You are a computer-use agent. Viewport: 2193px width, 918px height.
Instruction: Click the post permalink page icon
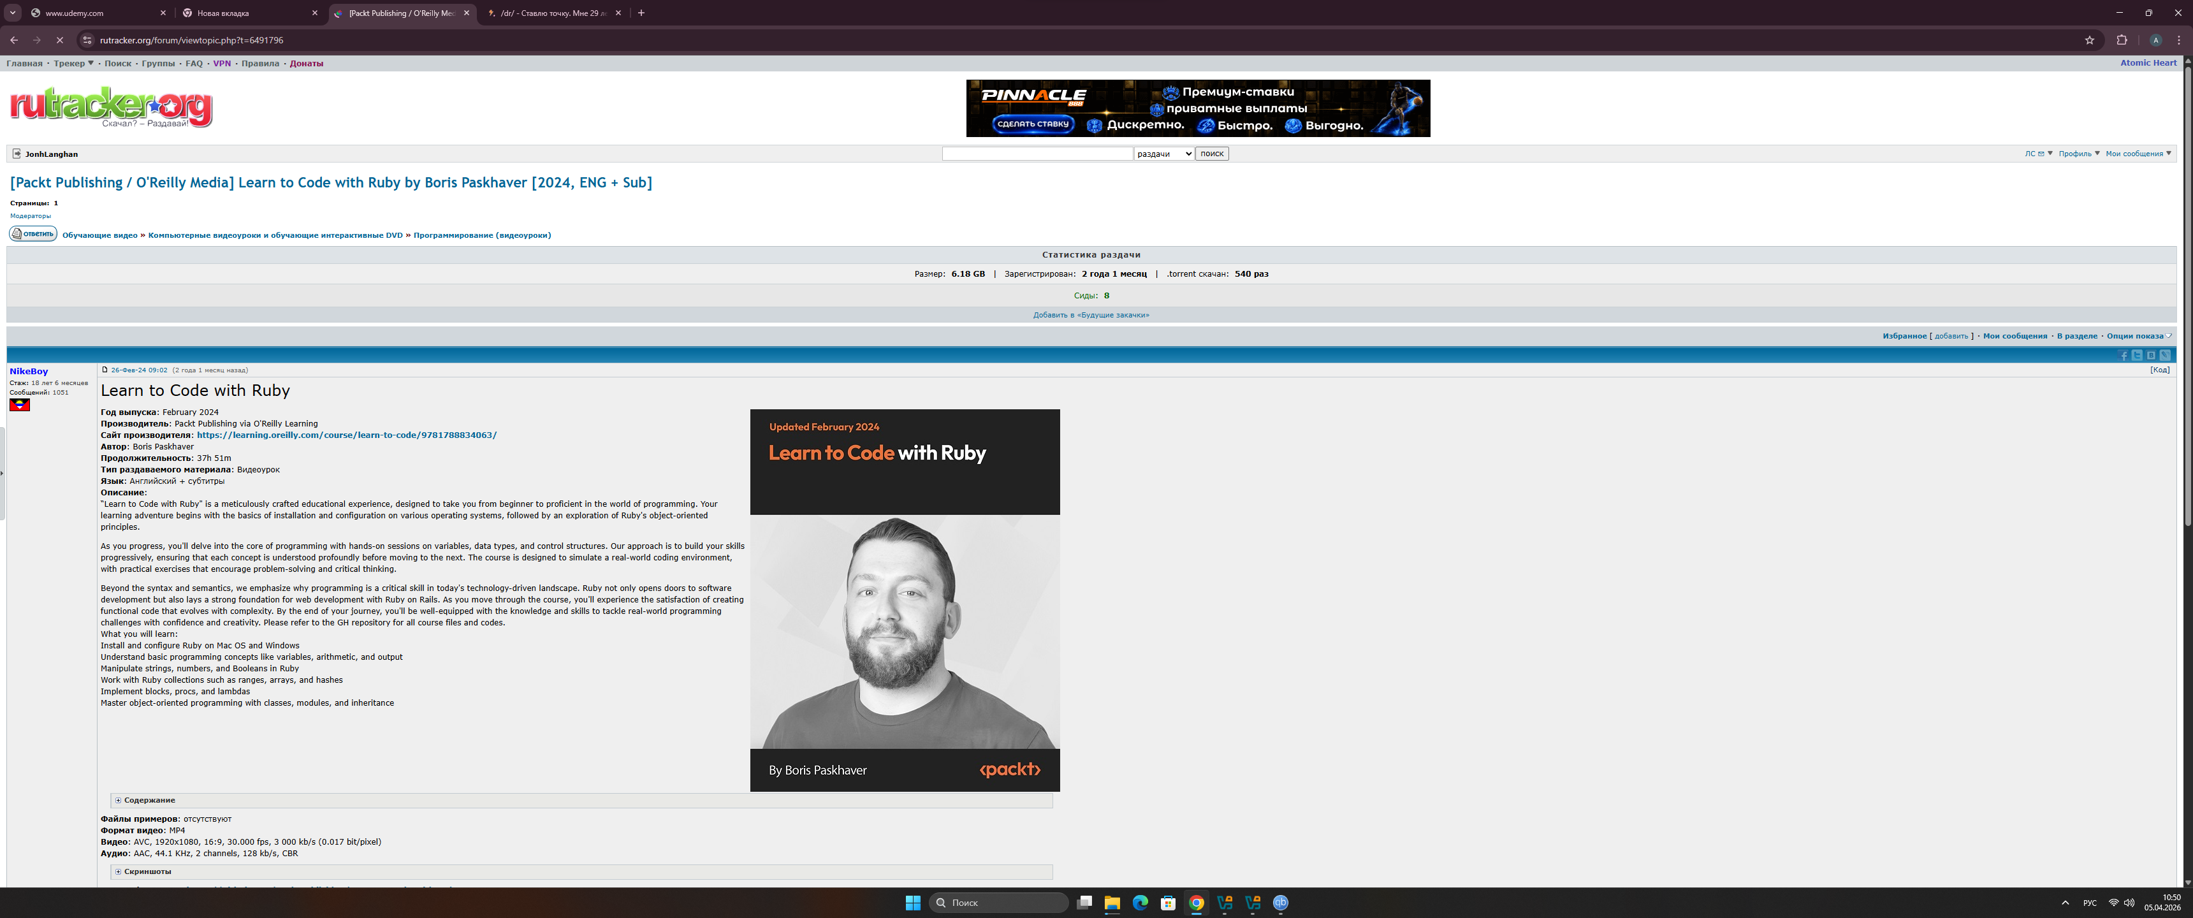(105, 370)
